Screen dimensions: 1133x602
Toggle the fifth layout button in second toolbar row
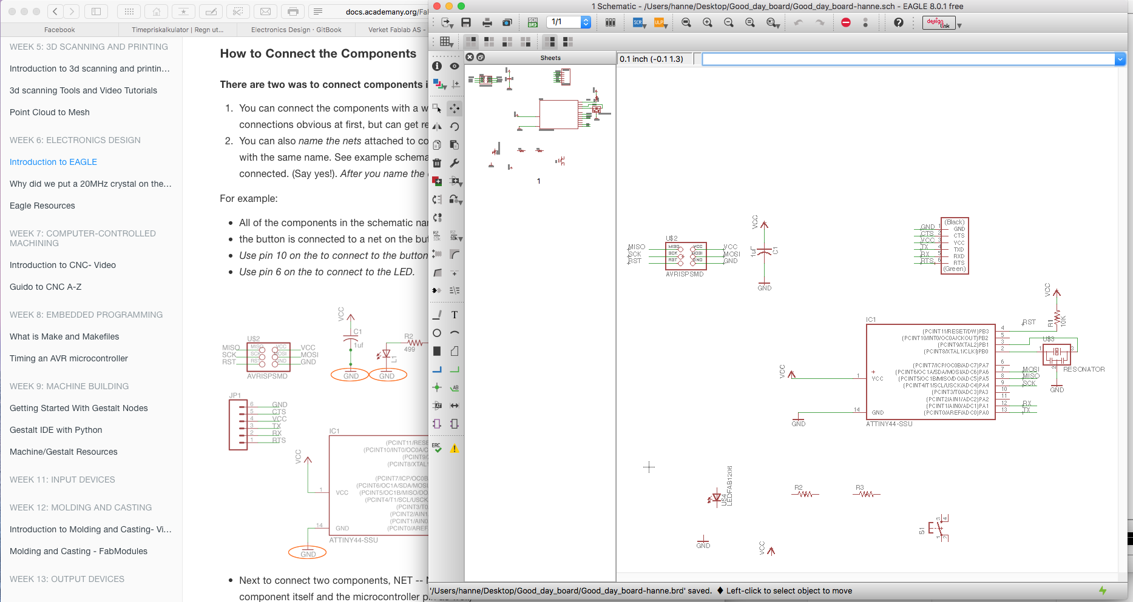click(550, 42)
